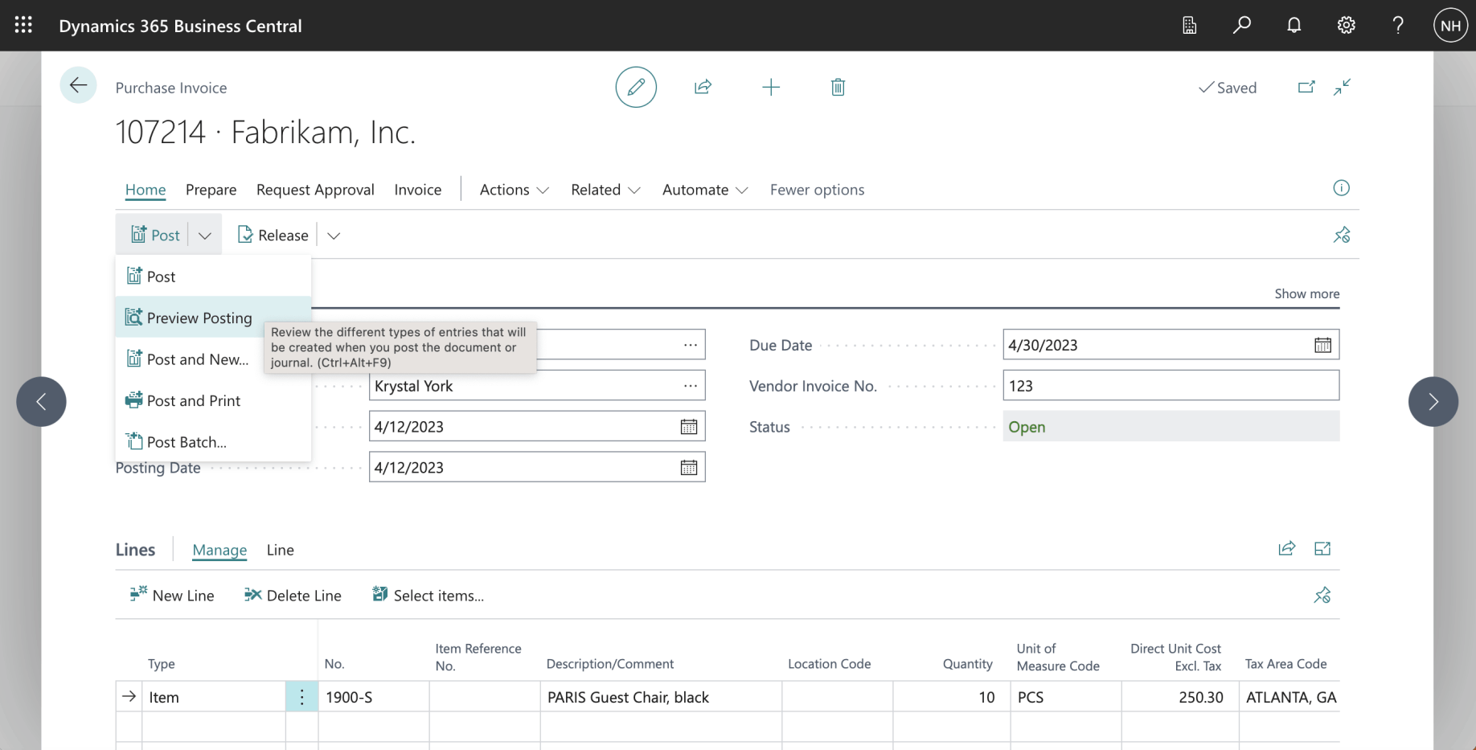Switch to the Prepare tab
The image size is (1476, 750).
[211, 190]
